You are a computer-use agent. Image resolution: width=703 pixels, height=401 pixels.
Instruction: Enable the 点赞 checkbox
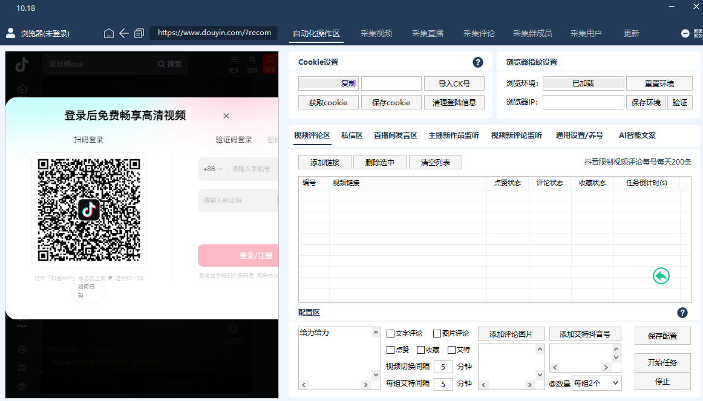pos(390,350)
